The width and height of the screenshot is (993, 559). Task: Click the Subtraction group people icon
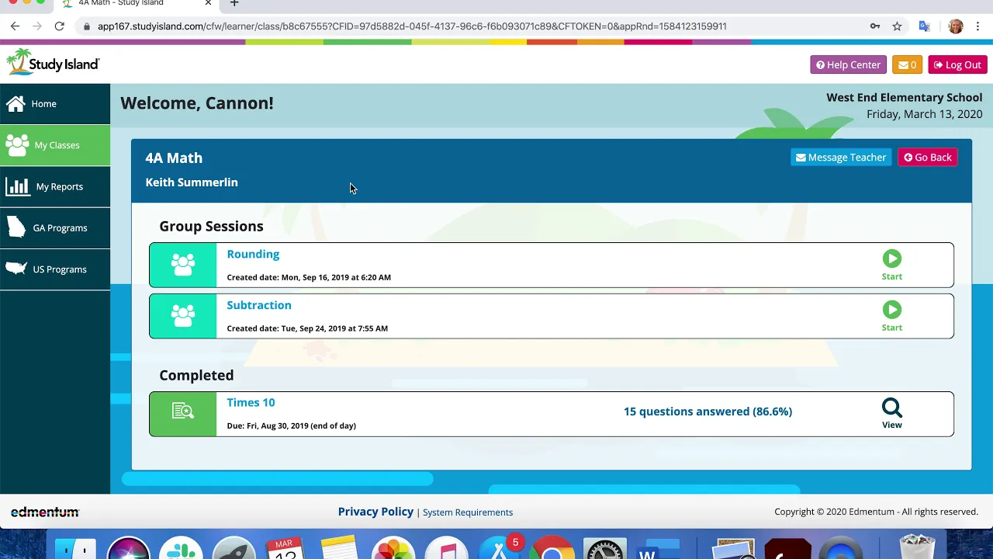tap(183, 316)
